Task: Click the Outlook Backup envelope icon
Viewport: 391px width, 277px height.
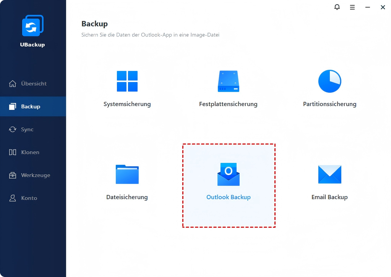Action: pos(228,174)
